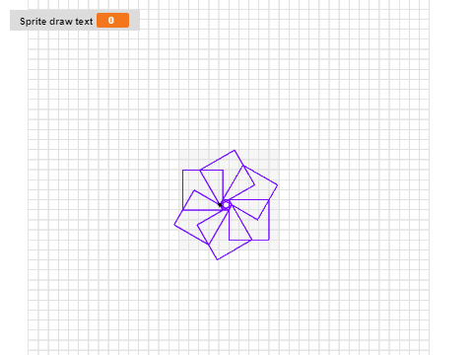Click the small black sprite at the drawing's center
The width and height of the screenshot is (473, 355).
click(221, 205)
